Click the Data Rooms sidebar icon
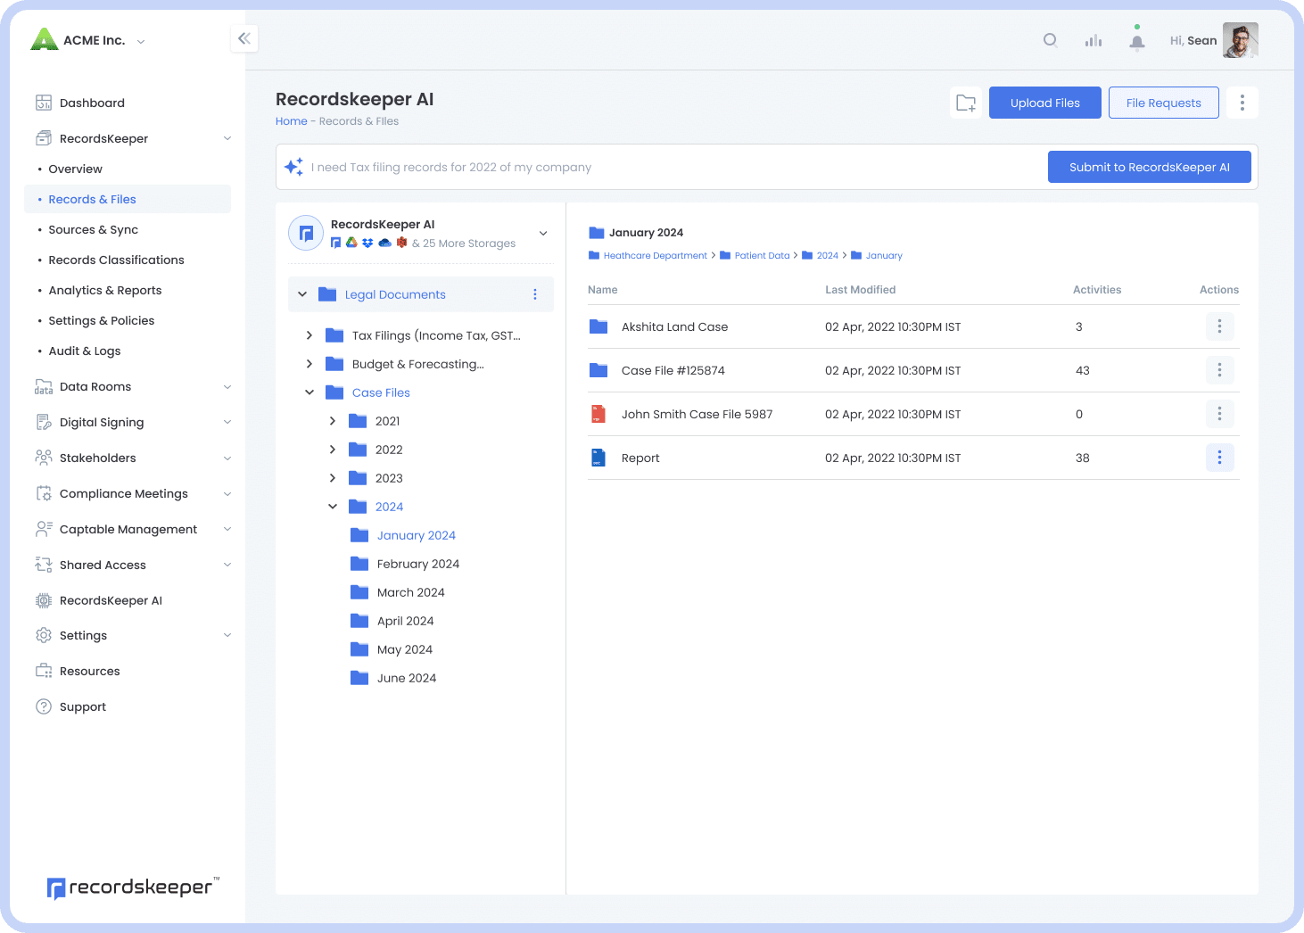The width and height of the screenshot is (1304, 933). 44,386
